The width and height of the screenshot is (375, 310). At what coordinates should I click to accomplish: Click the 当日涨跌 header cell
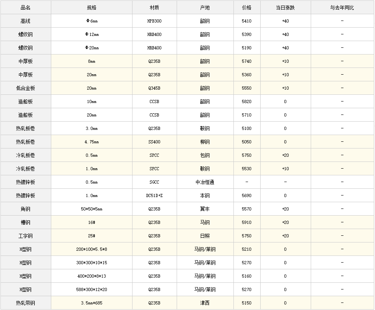tap(285, 8)
